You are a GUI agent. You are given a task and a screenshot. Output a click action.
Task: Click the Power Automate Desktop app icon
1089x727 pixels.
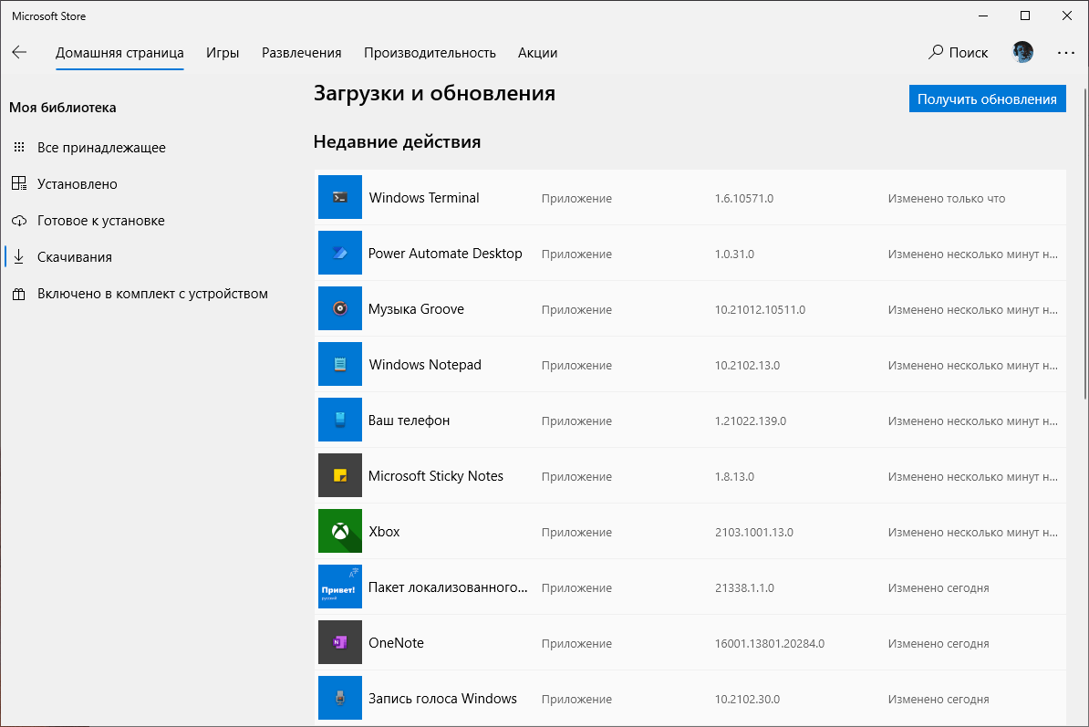(339, 253)
